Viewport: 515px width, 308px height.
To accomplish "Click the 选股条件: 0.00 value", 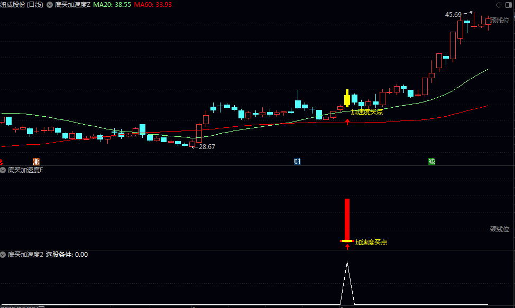I will [x=67, y=255].
